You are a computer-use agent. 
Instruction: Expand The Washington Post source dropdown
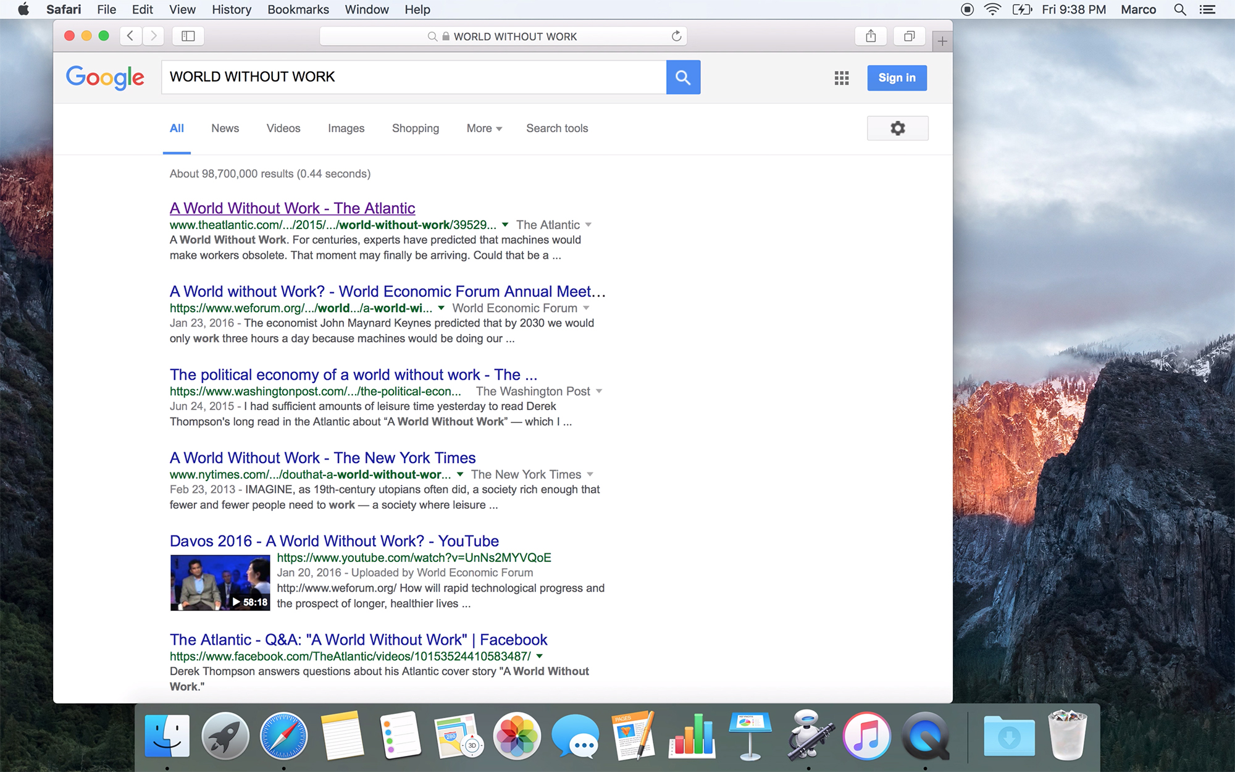point(599,392)
